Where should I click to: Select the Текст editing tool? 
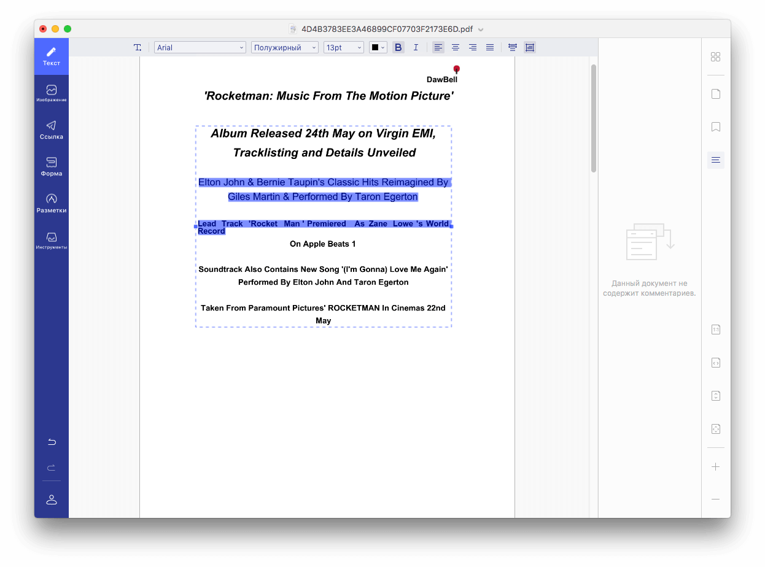(x=52, y=56)
